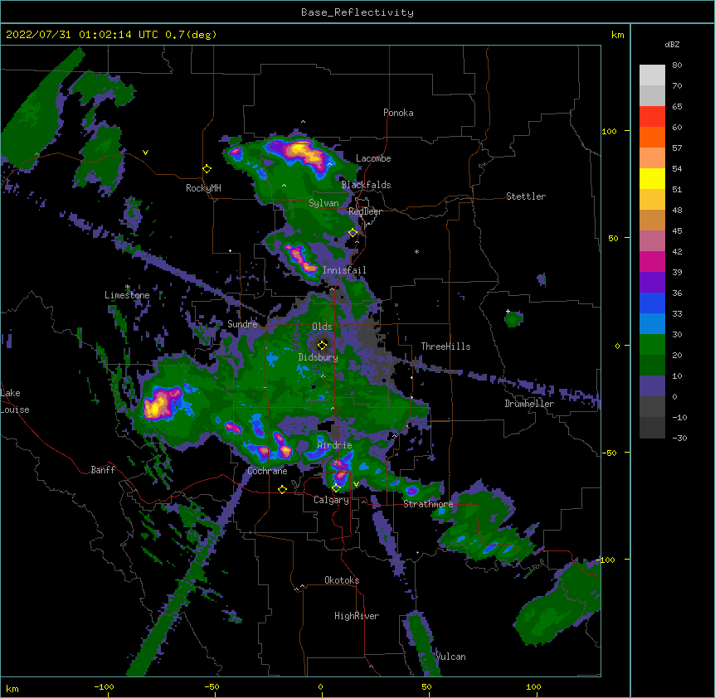Click the Base_Reflectivity title
The height and width of the screenshot is (698, 715).
tap(357, 12)
